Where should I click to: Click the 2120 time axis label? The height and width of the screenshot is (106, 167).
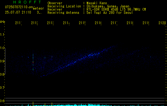tap(162, 23)
